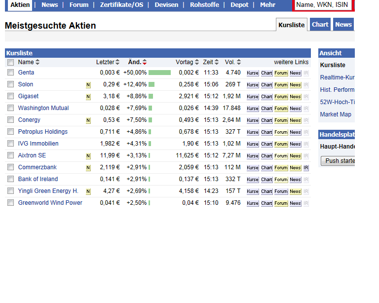Open Chart mini-button for Commerzbank
This screenshot has width=379, height=303.
point(266,168)
